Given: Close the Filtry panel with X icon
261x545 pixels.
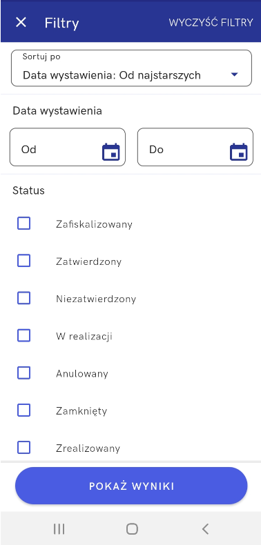Looking at the screenshot, I should pos(21,23).
